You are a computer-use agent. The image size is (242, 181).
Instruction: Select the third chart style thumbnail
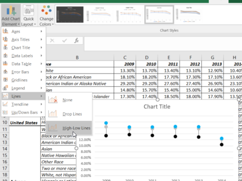(129, 14)
